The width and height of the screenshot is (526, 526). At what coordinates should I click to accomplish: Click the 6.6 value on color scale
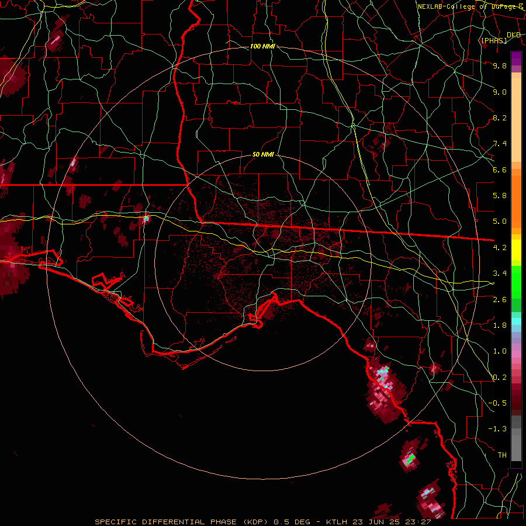click(x=500, y=169)
